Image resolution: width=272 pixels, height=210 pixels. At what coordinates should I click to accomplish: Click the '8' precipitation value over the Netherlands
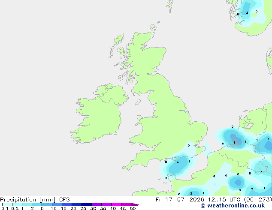[x=234, y=143]
